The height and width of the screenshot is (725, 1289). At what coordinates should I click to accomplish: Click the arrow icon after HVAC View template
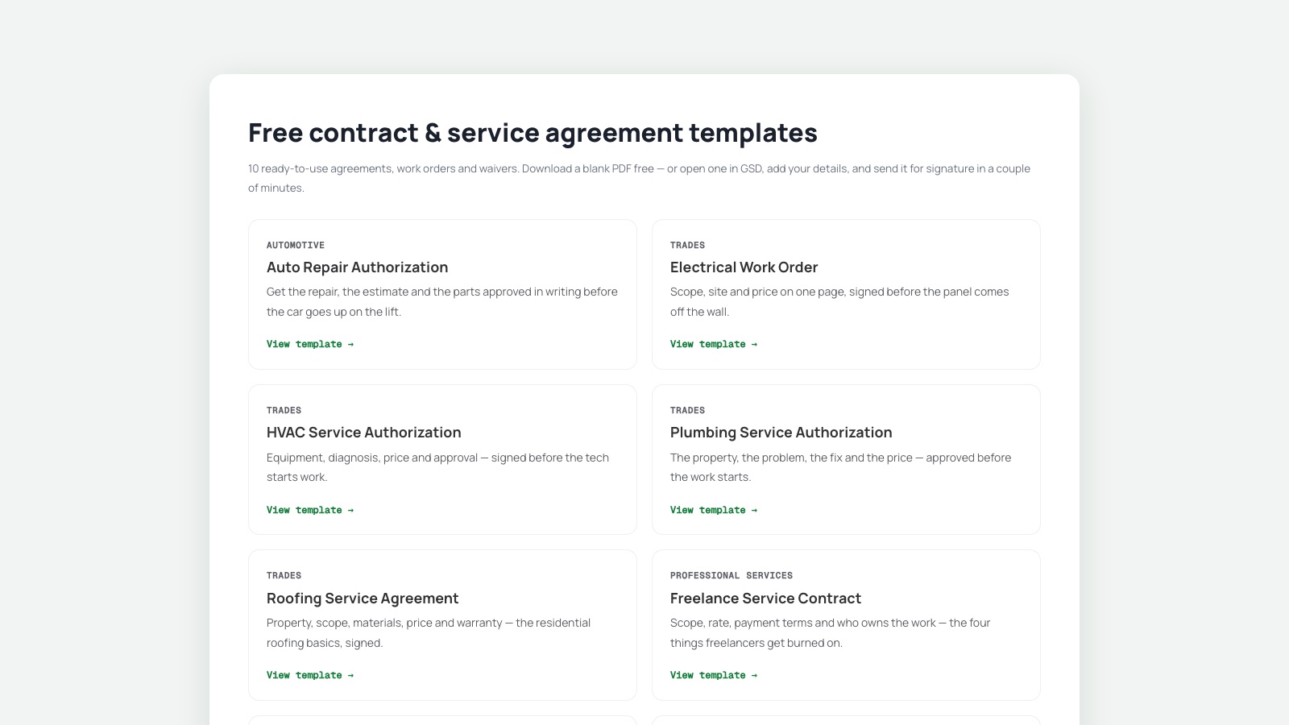pyautogui.click(x=350, y=510)
